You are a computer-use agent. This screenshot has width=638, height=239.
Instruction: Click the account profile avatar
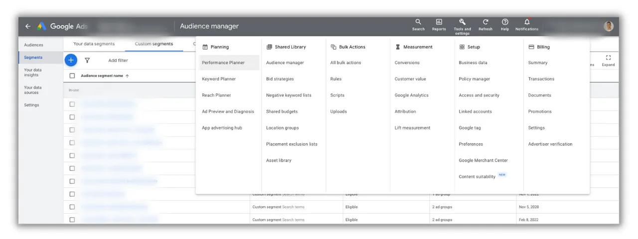pos(609,26)
